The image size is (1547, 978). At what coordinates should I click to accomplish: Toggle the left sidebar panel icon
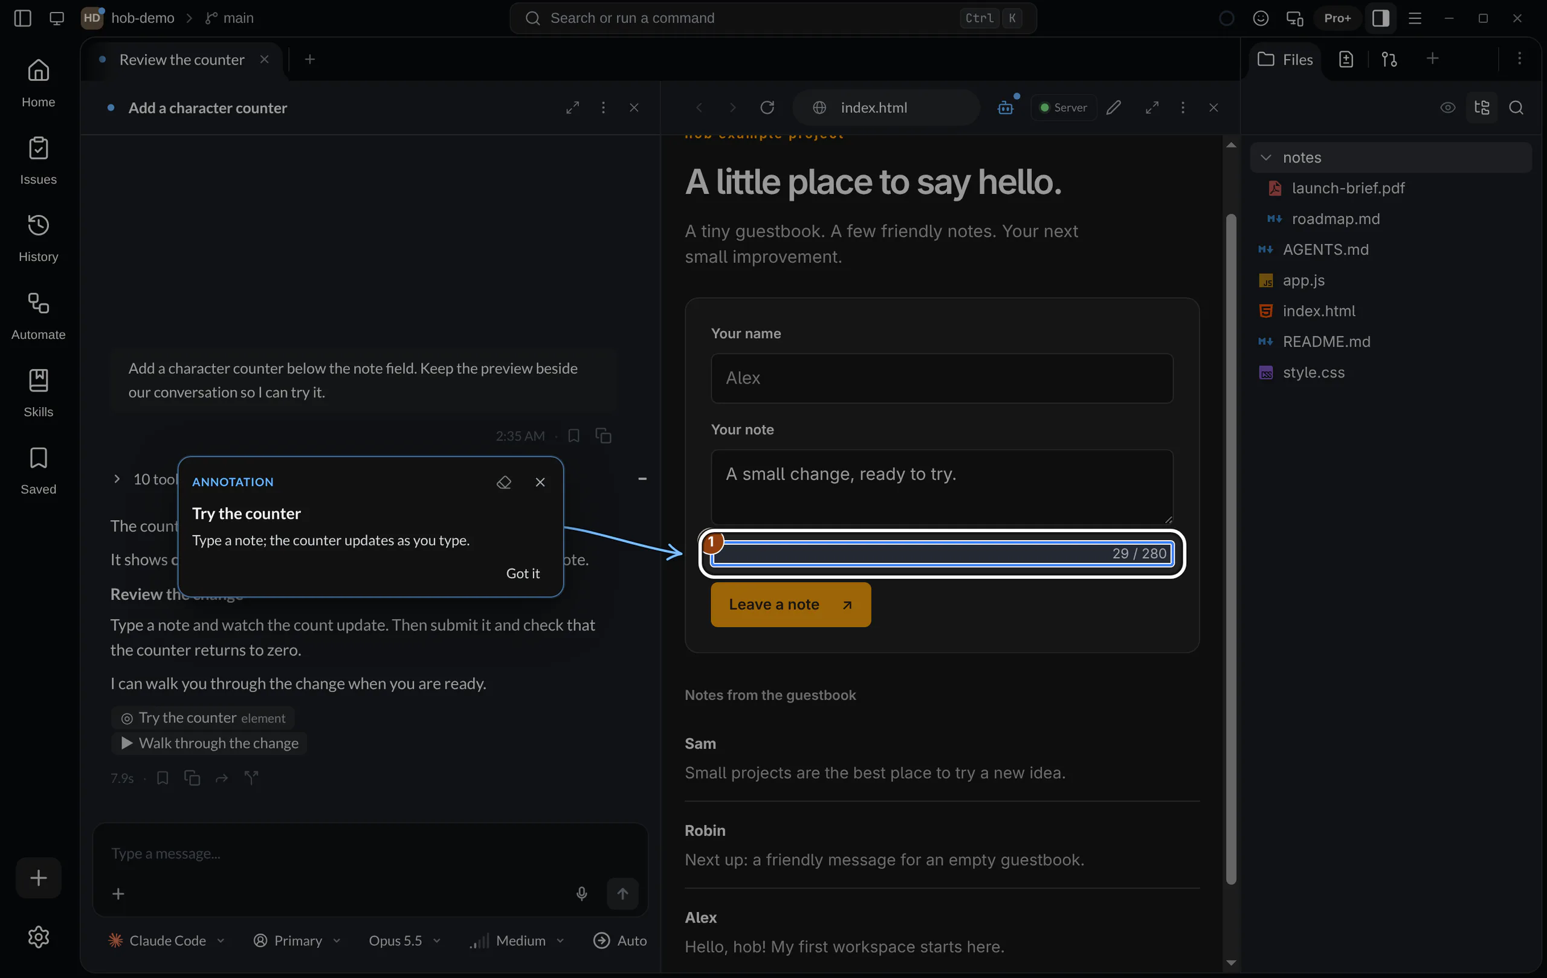click(22, 18)
